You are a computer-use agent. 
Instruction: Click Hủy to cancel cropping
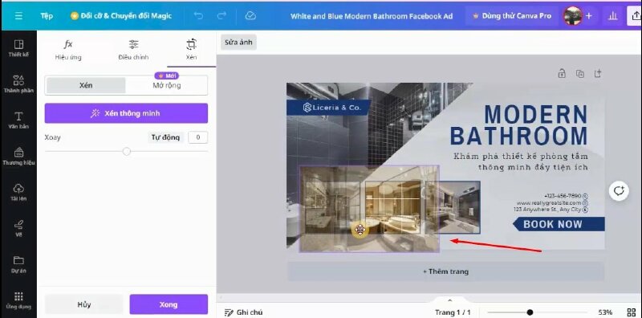(x=84, y=304)
